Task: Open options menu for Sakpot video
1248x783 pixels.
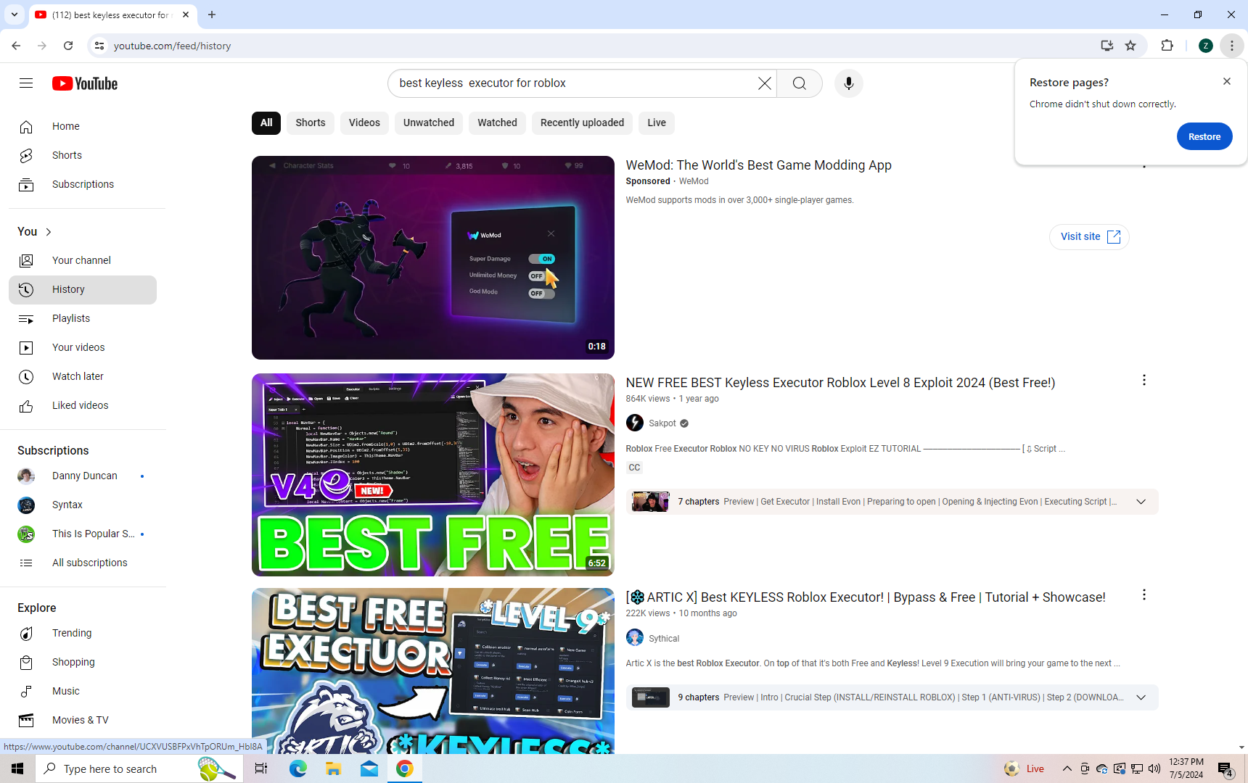Action: (x=1144, y=380)
